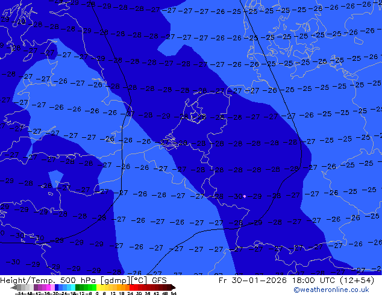Click the '0' label on legend scale
382x295 pixels.
pos(97,294)
